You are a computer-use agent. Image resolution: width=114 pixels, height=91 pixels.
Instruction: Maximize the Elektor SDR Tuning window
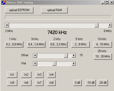107,3
